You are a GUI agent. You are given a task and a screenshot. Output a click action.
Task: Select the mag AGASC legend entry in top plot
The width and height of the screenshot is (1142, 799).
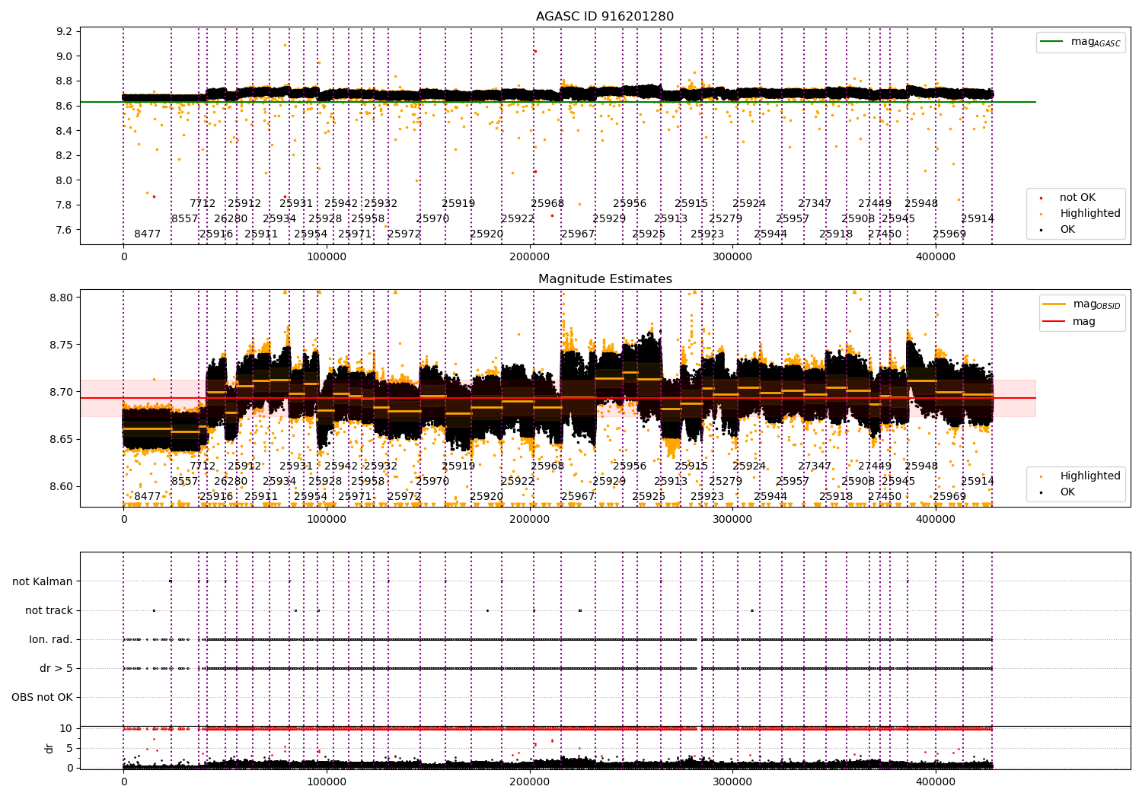1080,42
